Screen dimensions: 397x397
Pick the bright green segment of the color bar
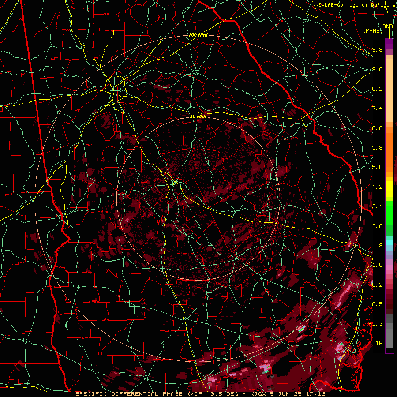pyautogui.click(x=390, y=213)
